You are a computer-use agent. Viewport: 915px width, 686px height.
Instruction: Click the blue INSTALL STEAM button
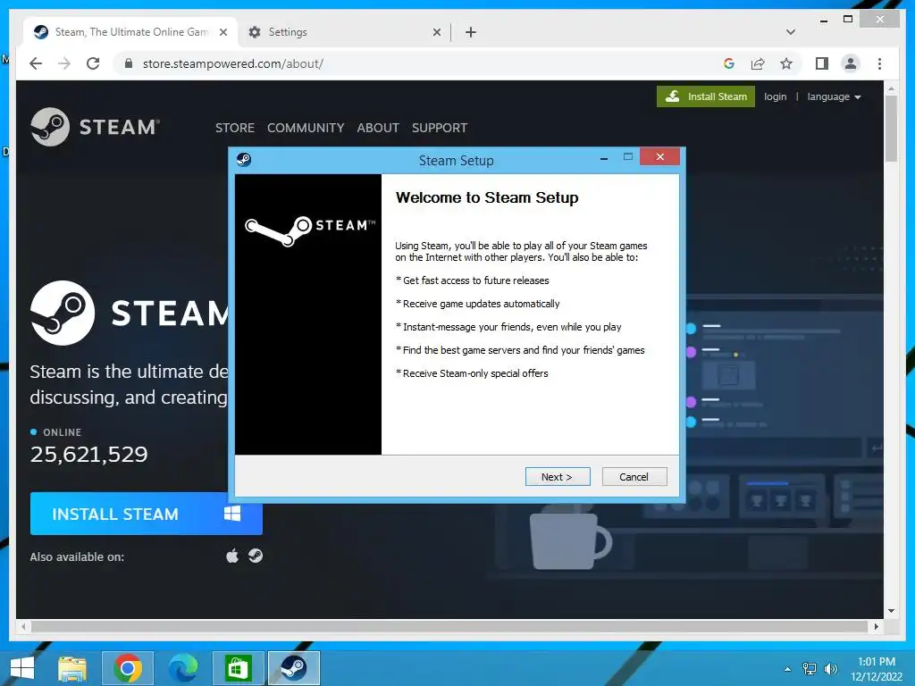(x=146, y=514)
